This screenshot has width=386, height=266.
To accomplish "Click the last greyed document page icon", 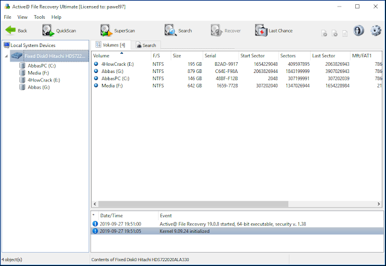I will pos(345,33).
